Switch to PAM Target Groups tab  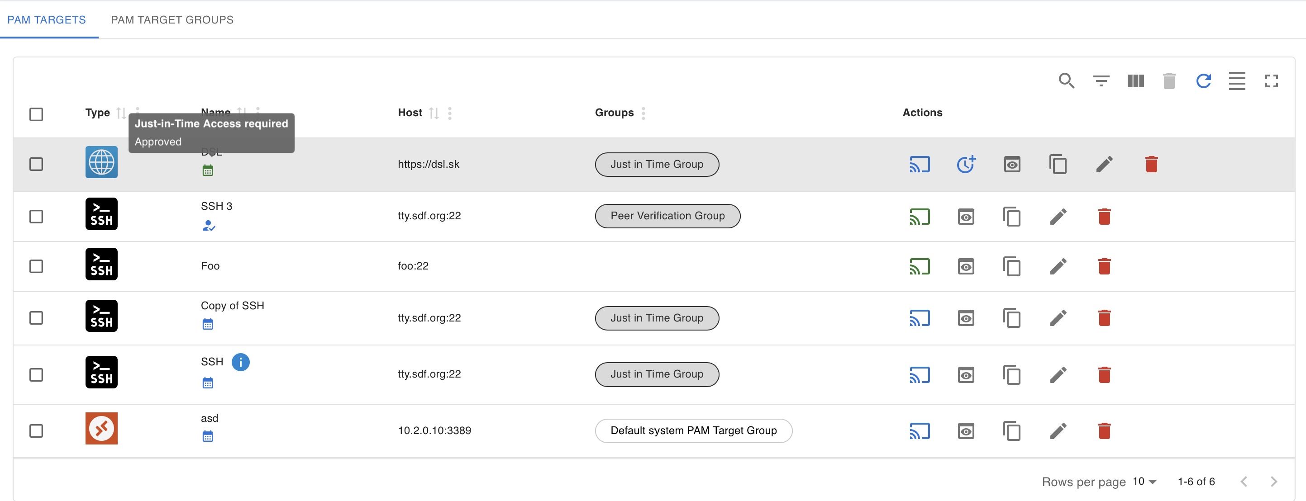click(172, 20)
